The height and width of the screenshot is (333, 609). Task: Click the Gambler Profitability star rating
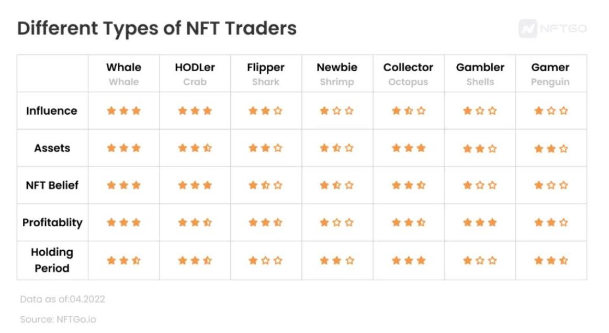pos(480,223)
